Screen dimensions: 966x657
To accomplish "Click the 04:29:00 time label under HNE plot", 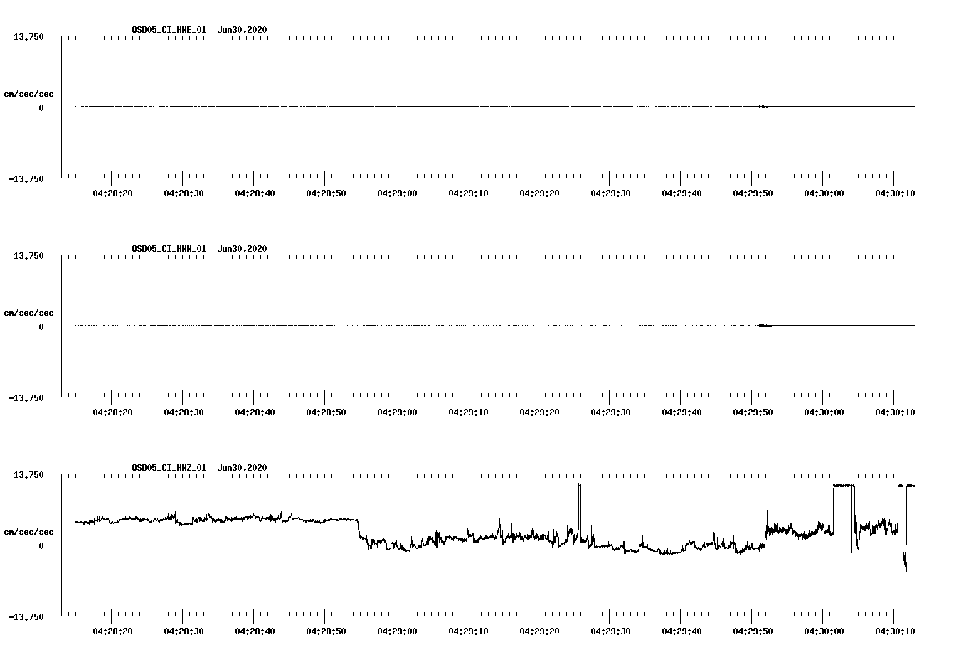I will coord(397,193).
